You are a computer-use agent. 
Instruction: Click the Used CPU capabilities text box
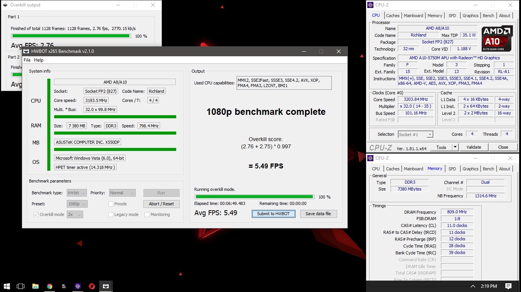point(284,83)
